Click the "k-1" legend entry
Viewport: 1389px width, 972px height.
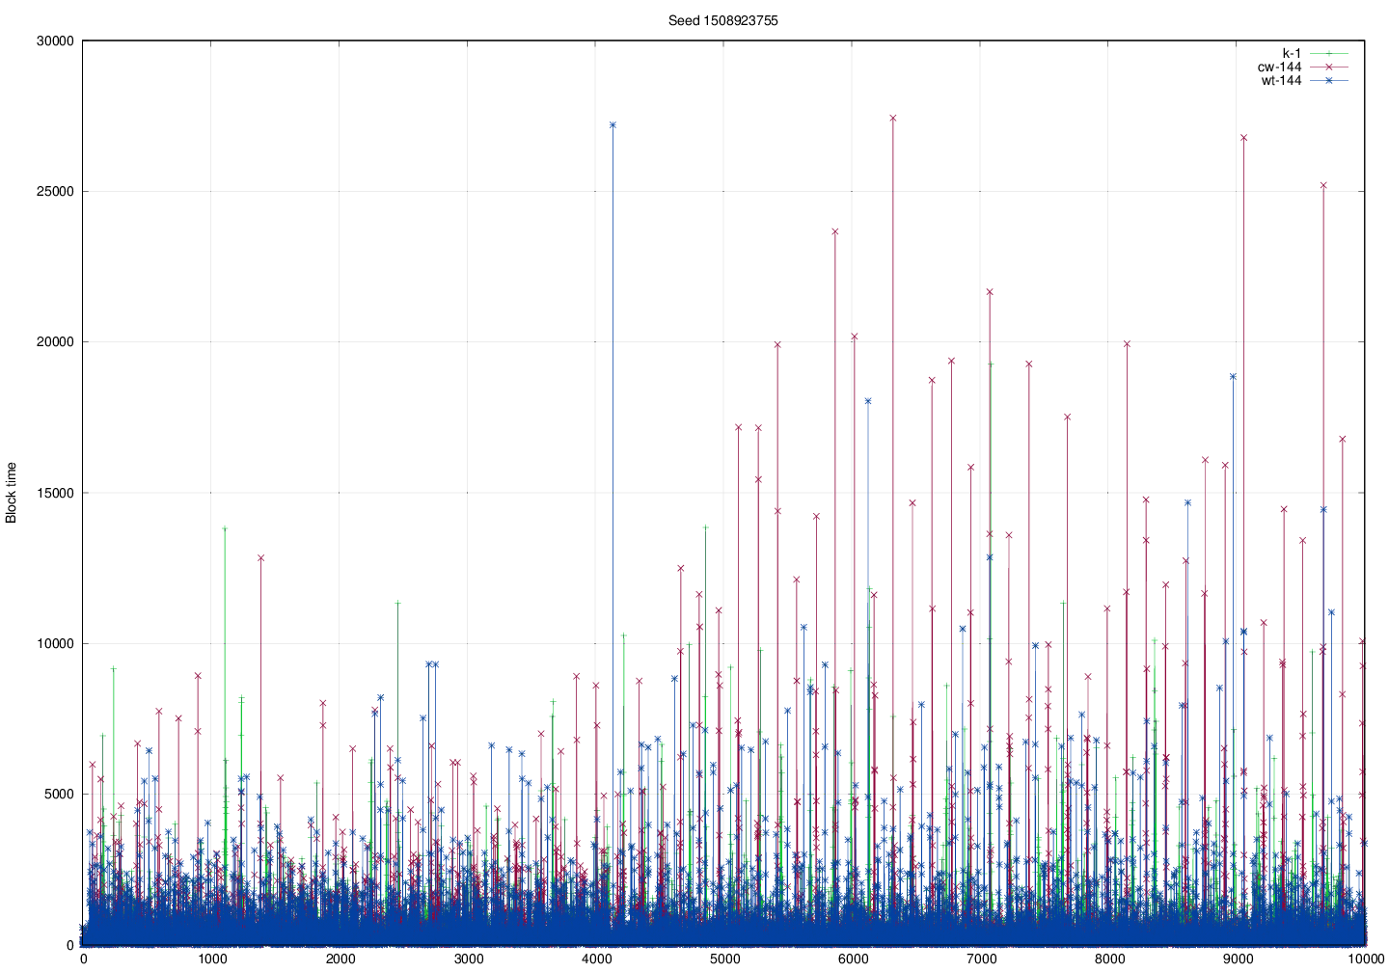(x=1292, y=53)
